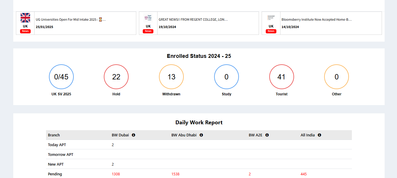This screenshot has width=397, height=178.
Task: Open the BW Abu Dhabi pending count 1538
Action: pos(175,174)
